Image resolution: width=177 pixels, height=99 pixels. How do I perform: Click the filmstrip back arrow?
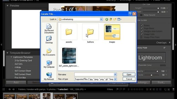[x=10, y=89]
